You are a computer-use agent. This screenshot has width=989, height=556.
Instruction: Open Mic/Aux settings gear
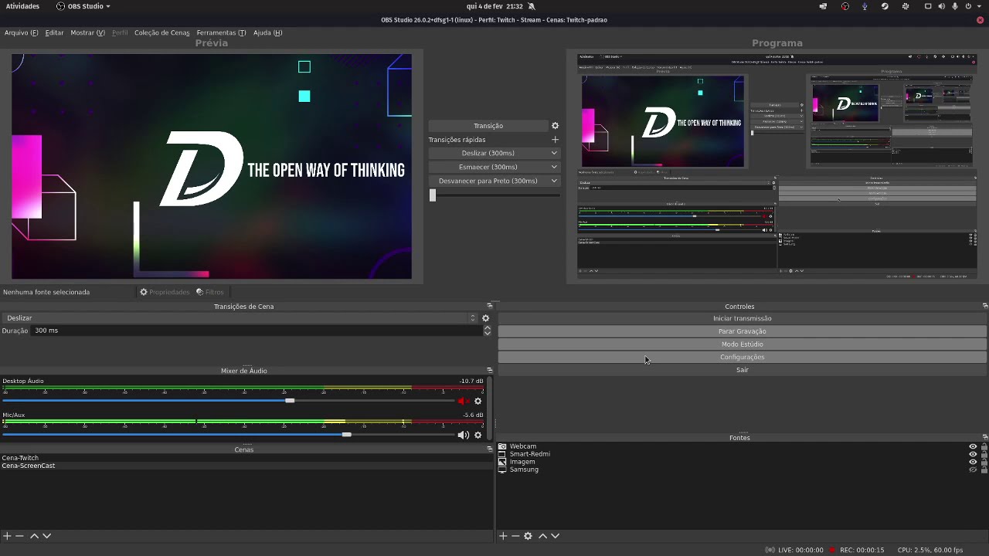click(x=478, y=435)
